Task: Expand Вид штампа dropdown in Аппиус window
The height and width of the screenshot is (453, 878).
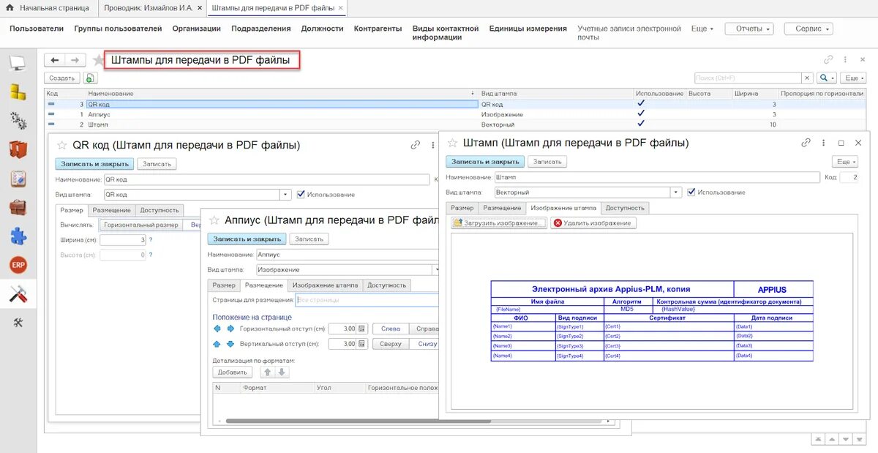Action: (438, 269)
